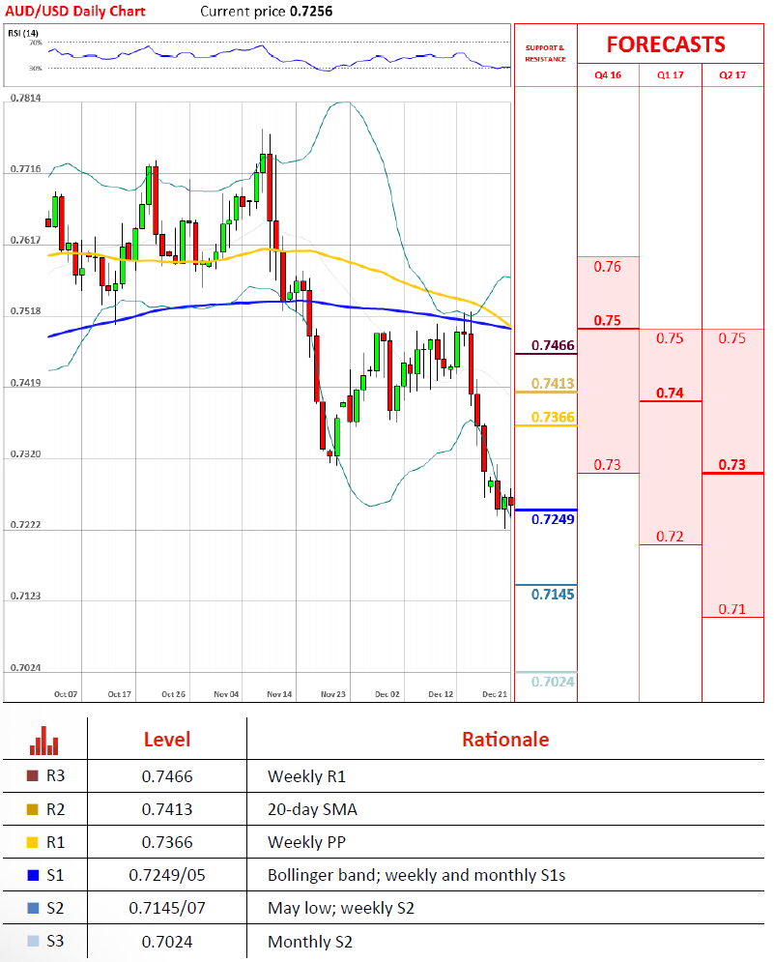Click the S3 row label
Image resolution: width=774 pixels, height=962 pixels.
(x=55, y=941)
